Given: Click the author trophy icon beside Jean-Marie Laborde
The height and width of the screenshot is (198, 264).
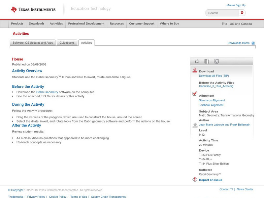Looking at the screenshot, I should 194,124.
